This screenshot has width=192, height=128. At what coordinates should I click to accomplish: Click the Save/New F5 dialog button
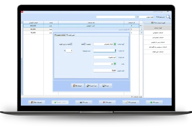[92, 86]
